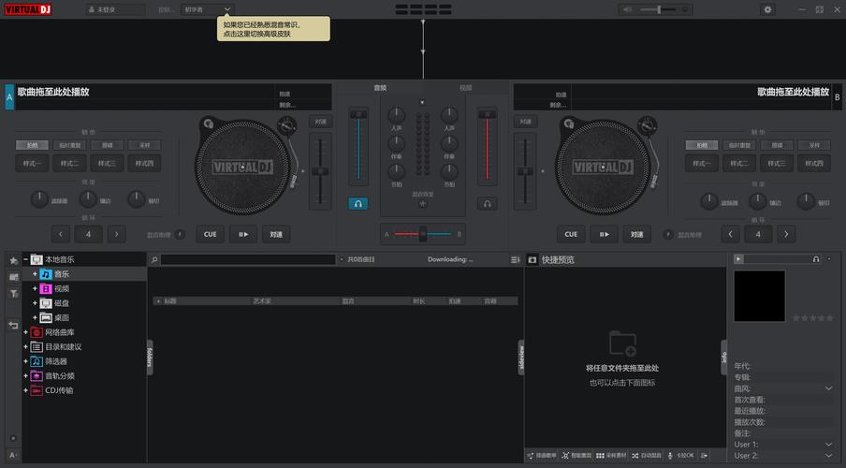The width and height of the screenshot is (846, 468).
Task: Click the 快捷预览 sideview icon
Action: tap(532, 259)
